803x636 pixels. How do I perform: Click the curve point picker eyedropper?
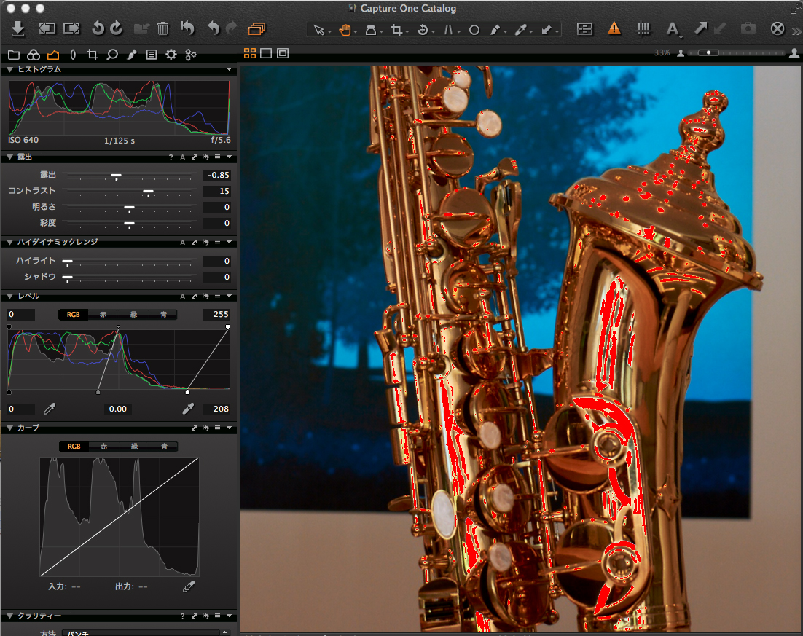189,586
